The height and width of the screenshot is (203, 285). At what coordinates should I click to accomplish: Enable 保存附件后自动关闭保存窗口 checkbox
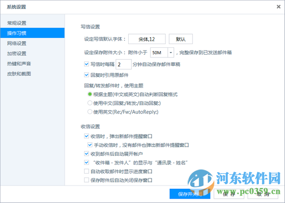[86, 180]
